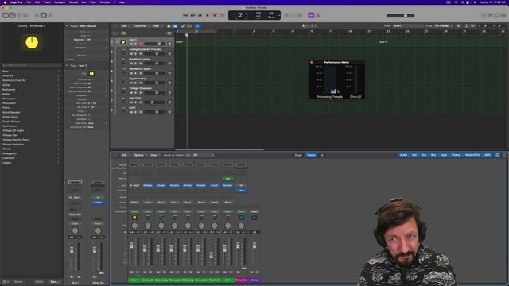Screen dimensions: 509x286
Task: Toggle the Audio channel strip filter
Action: pos(403,155)
